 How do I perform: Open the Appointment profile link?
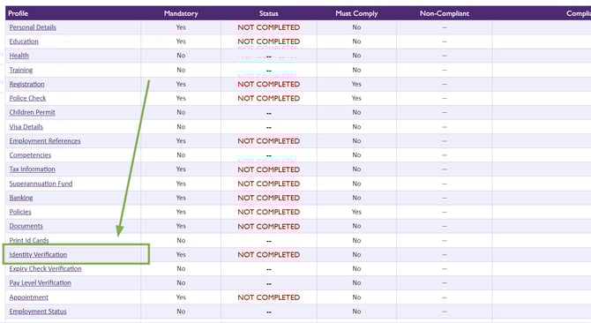pos(28,297)
